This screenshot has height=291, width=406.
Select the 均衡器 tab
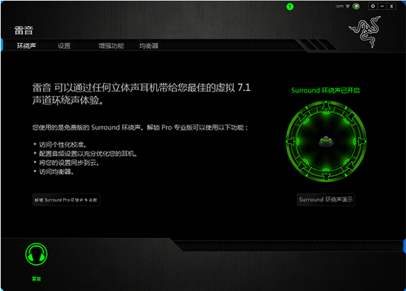148,45
